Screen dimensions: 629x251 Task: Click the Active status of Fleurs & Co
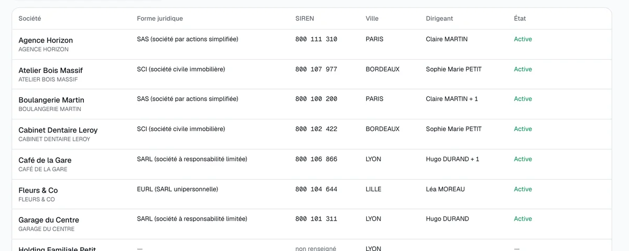523,189
